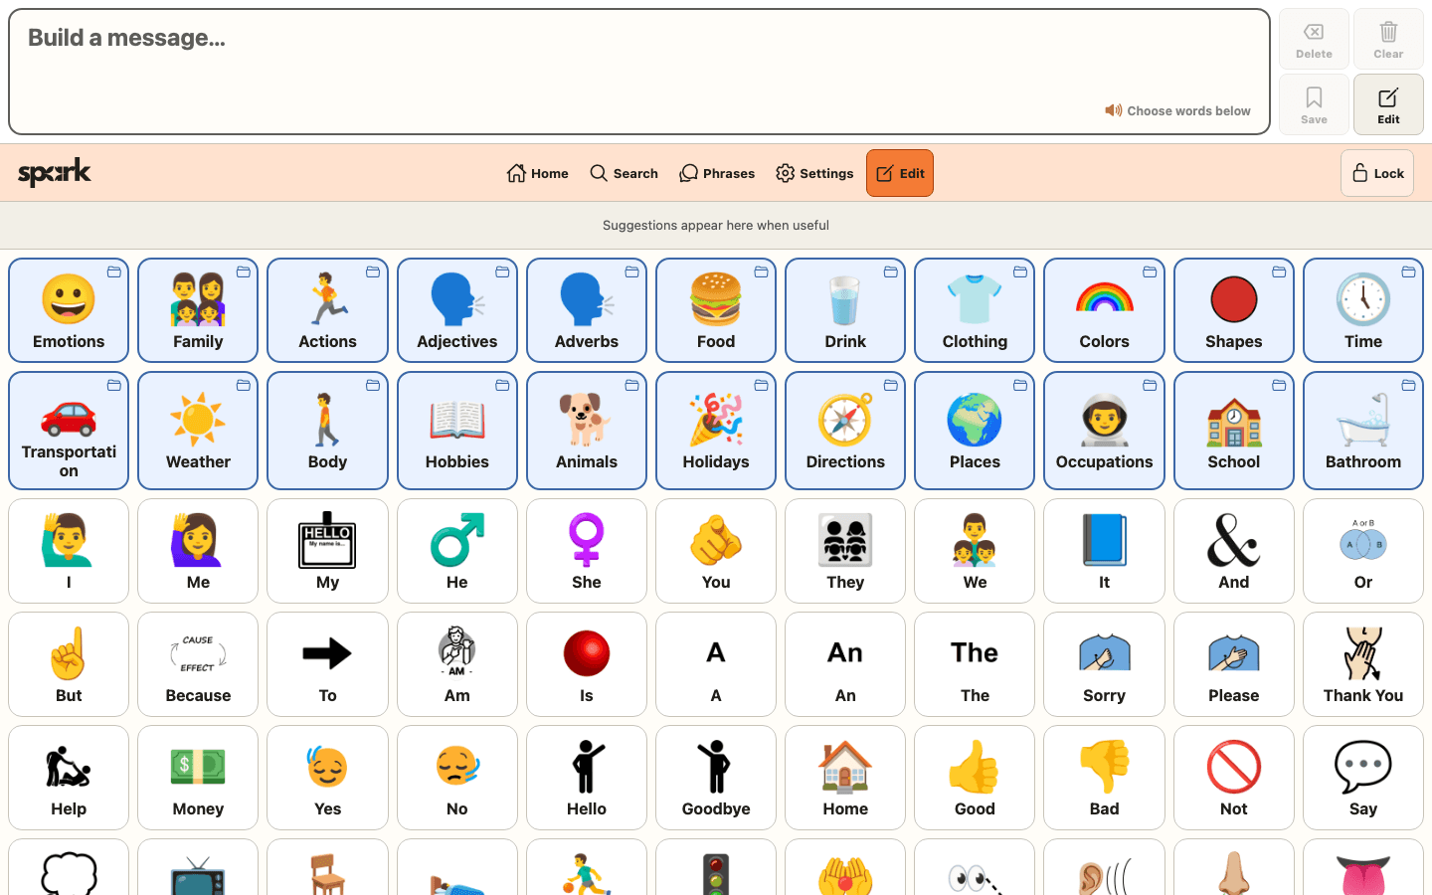
Task: Add the word 'I' to message
Action: [x=69, y=551]
